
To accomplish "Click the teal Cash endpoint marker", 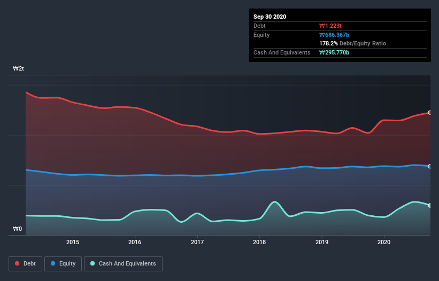I will tap(430, 205).
